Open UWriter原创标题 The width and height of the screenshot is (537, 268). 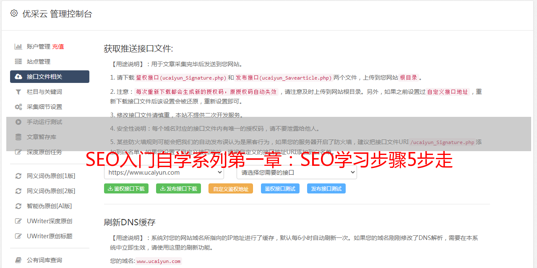click(50, 236)
